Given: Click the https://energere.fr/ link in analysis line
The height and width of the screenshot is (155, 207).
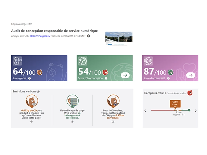Looking at the screenshot, I should [40, 36].
